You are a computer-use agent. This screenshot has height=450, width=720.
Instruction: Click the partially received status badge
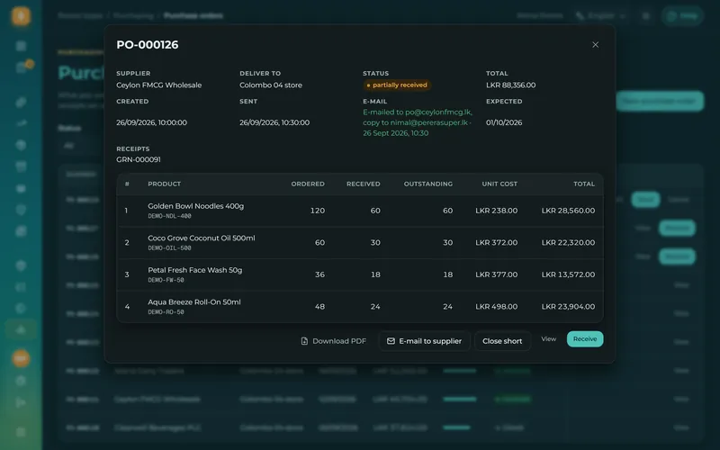(397, 85)
